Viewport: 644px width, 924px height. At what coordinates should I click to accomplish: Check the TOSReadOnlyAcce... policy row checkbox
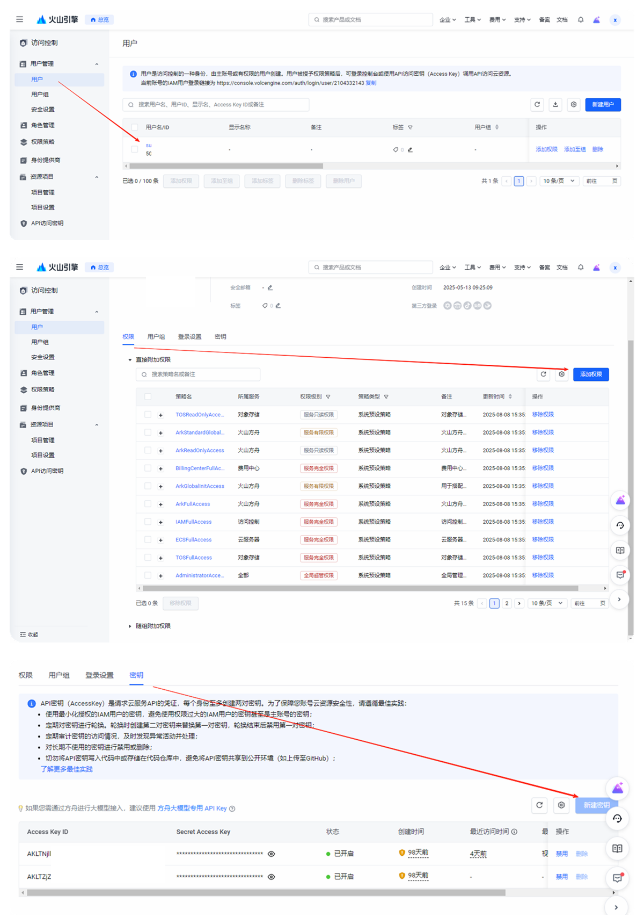point(148,415)
